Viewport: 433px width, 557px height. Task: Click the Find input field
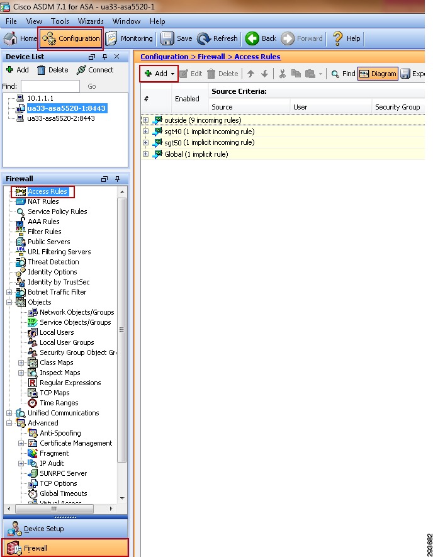coord(50,86)
